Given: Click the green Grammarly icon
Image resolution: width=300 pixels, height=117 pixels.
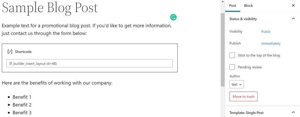Looking at the screenshot, I should point(173,18).
